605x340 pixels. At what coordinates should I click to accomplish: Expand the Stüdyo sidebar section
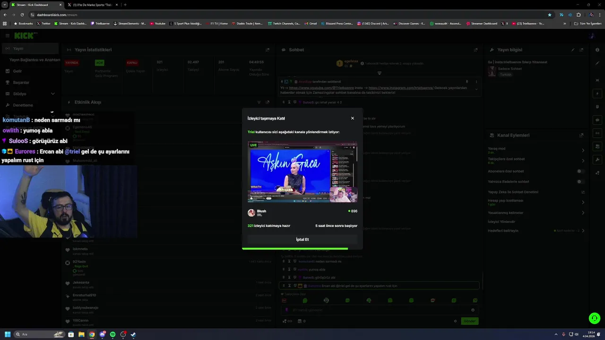pyautogui.click(x=29, y=94)
